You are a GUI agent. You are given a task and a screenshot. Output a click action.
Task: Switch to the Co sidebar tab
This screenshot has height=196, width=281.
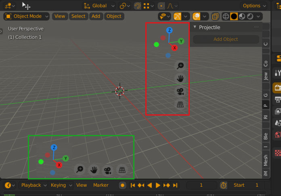266,63
